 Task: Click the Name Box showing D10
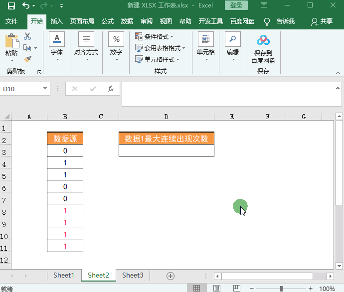21,89
